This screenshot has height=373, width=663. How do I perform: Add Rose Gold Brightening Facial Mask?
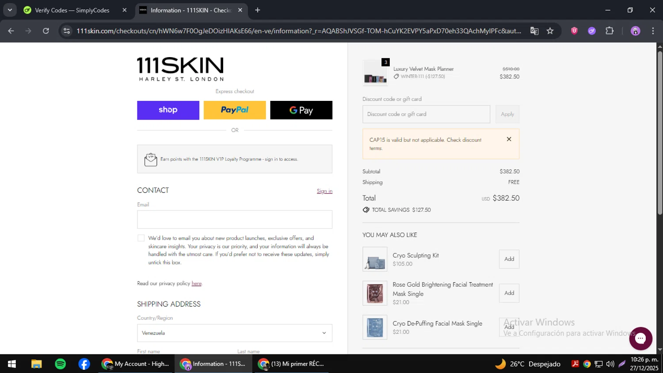pos(509,293)
